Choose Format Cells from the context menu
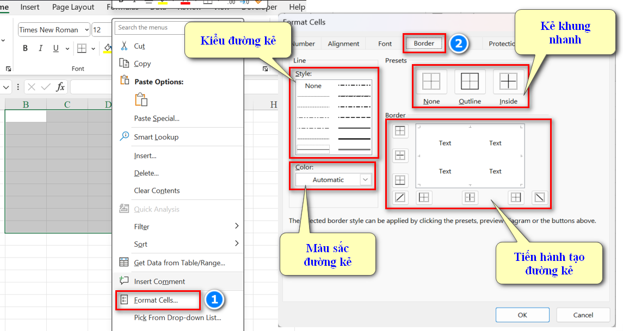 point(156,300)
